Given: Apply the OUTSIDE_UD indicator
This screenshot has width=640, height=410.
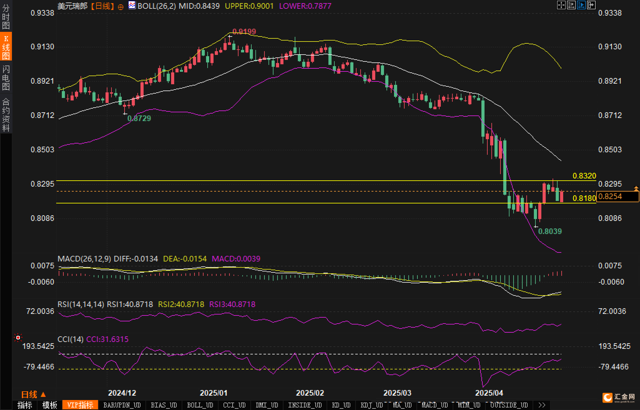Looking at the screenshot, I should pyautogui.click(x=509, y=405).
